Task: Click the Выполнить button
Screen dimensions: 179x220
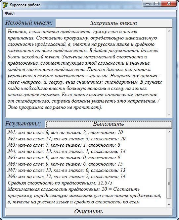Action: [x=109, y=124]
